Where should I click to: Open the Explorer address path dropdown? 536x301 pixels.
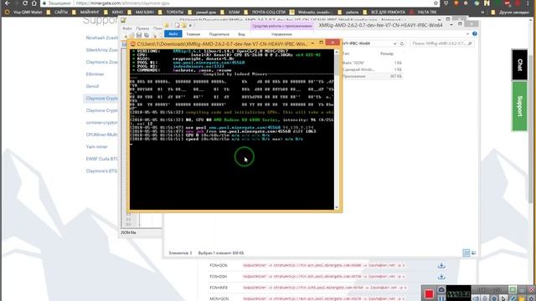[x=394, y=43]
